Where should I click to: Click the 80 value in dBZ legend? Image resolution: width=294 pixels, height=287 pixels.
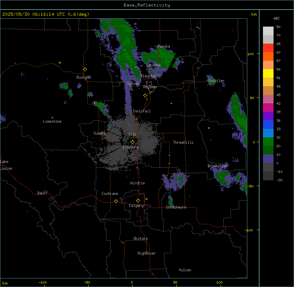coord(278,27)
